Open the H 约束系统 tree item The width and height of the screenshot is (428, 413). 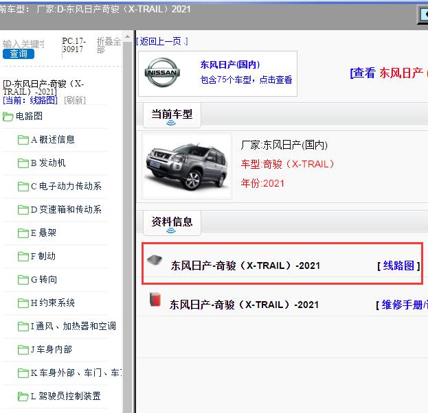[x=53, y=303]
